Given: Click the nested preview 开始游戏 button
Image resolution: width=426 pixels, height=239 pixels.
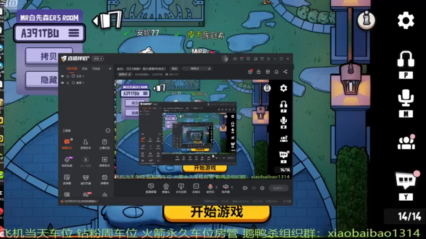Looking at the screenshot, I should 205,168.
